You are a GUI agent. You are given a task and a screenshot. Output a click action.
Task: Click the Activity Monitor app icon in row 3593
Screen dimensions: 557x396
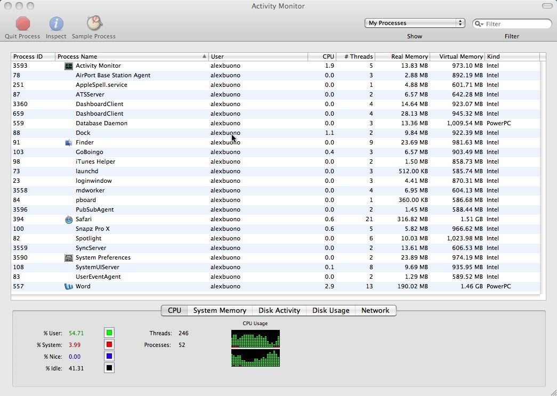[x=69, y=66]
